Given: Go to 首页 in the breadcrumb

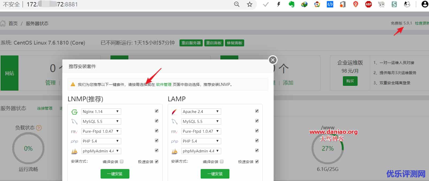Looking at the screenshot, I should click(13, 23).
